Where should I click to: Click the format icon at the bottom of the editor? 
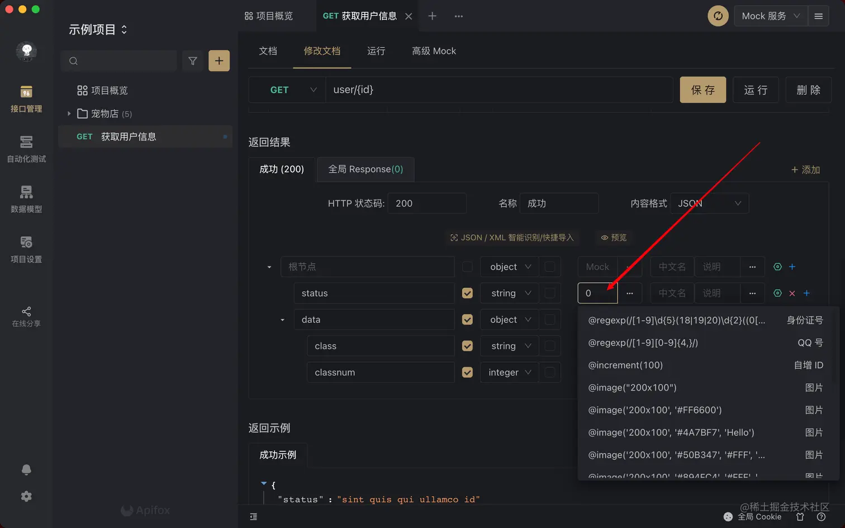tap(254, 517)
